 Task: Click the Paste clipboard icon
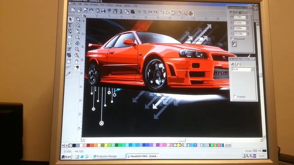[133, 12]
